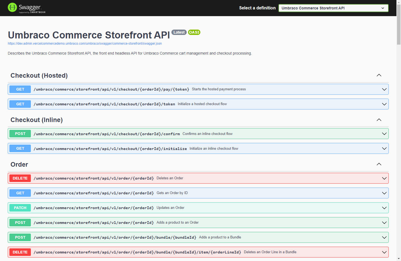Click GET badge for 'Gets an Order by ID'
The image size is (401, 261).
pyautogui.click(x=20, y=193)
